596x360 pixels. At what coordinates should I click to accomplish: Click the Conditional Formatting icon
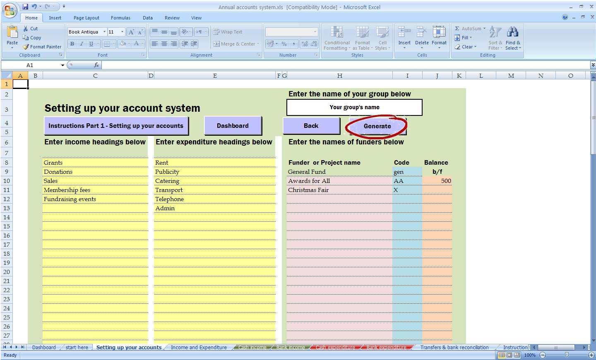[337, 33]
